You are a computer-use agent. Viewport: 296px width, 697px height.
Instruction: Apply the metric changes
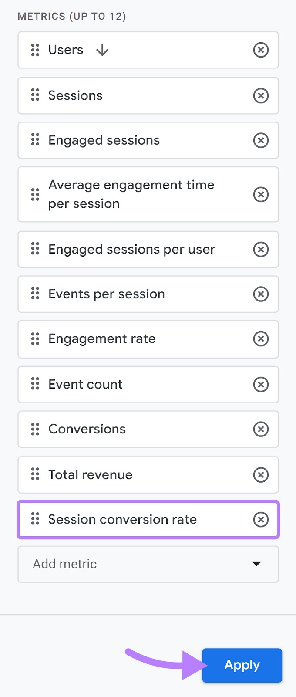pos(242,665)
